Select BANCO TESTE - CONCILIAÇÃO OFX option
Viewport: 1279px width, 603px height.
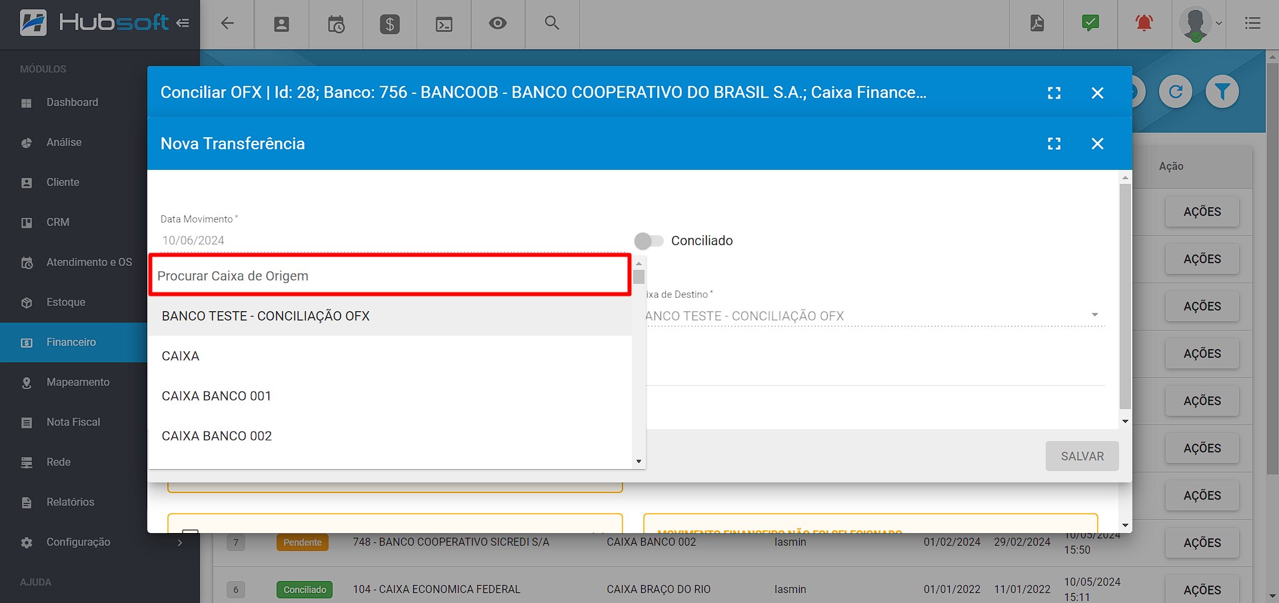click(x=390, y=316)
